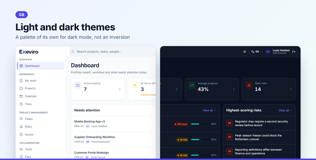This screenshot has width=316, height=160.
Task: Open the Active projects card chevron
Action: (120, 89)
